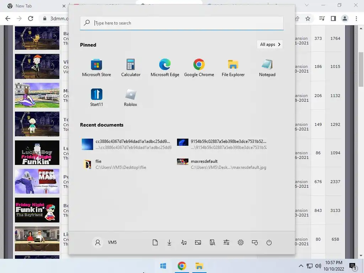Focus the Type here to search field
This screenshot has width=364, height=273.
click(182, 23)
